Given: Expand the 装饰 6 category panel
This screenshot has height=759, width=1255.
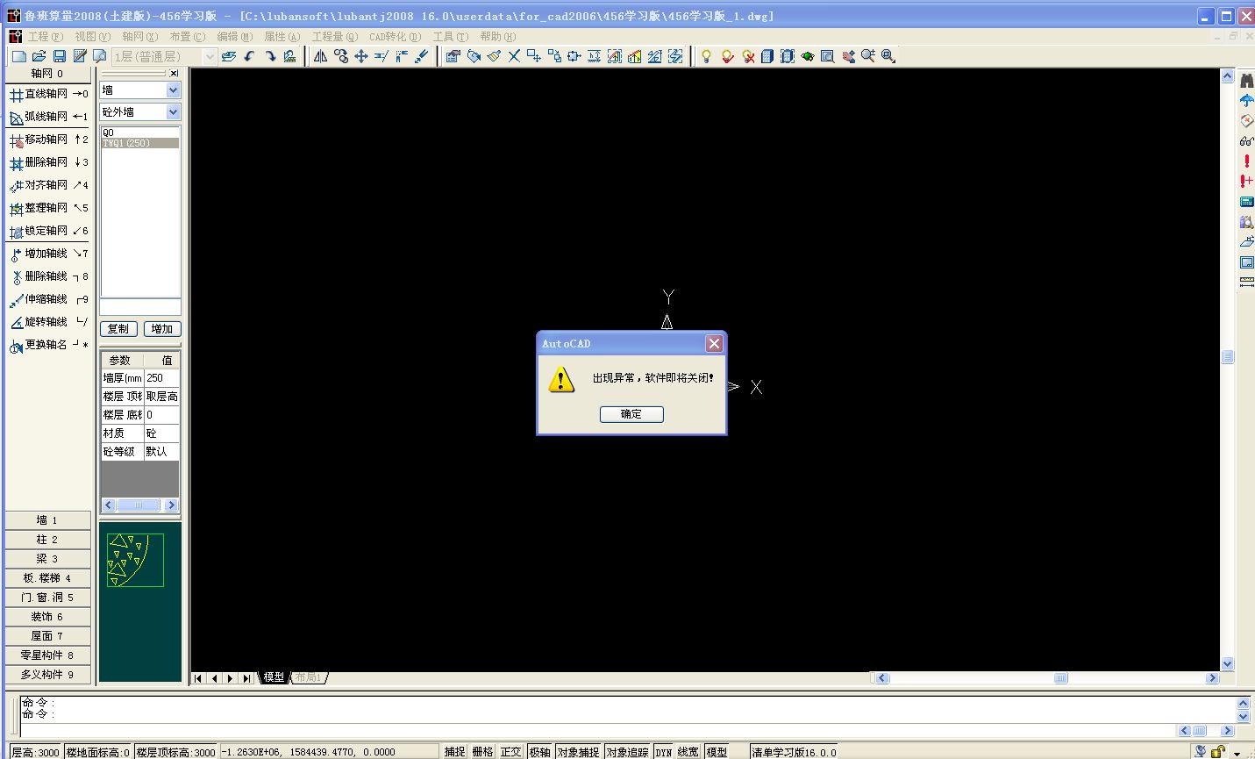Looking at the screenshot, I should pos(47,617).
